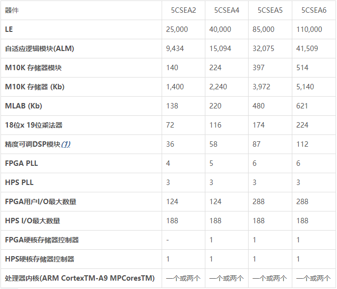Click the M10K module count 514

[302, 68]
